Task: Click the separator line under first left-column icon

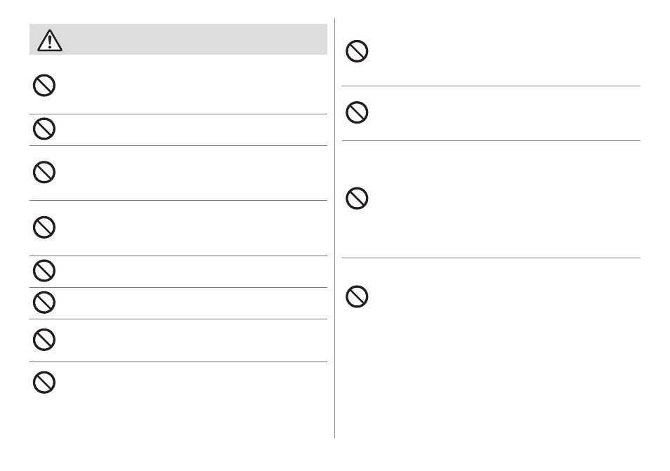Action: tap(178, 114)
